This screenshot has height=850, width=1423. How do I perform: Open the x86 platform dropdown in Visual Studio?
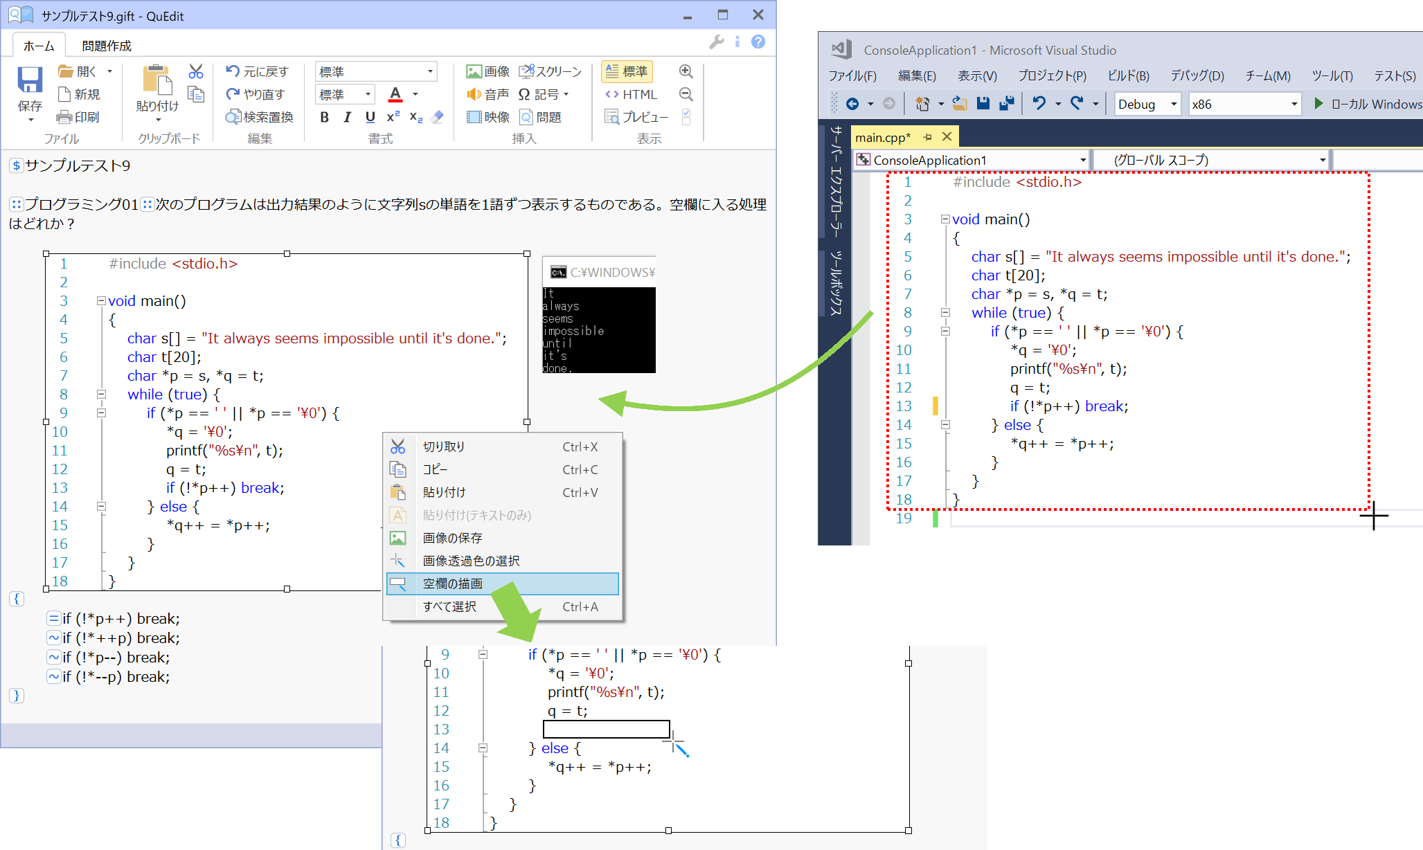1244,104
